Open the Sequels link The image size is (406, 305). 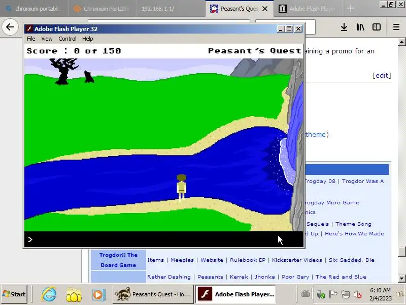(x=318, y=224)
